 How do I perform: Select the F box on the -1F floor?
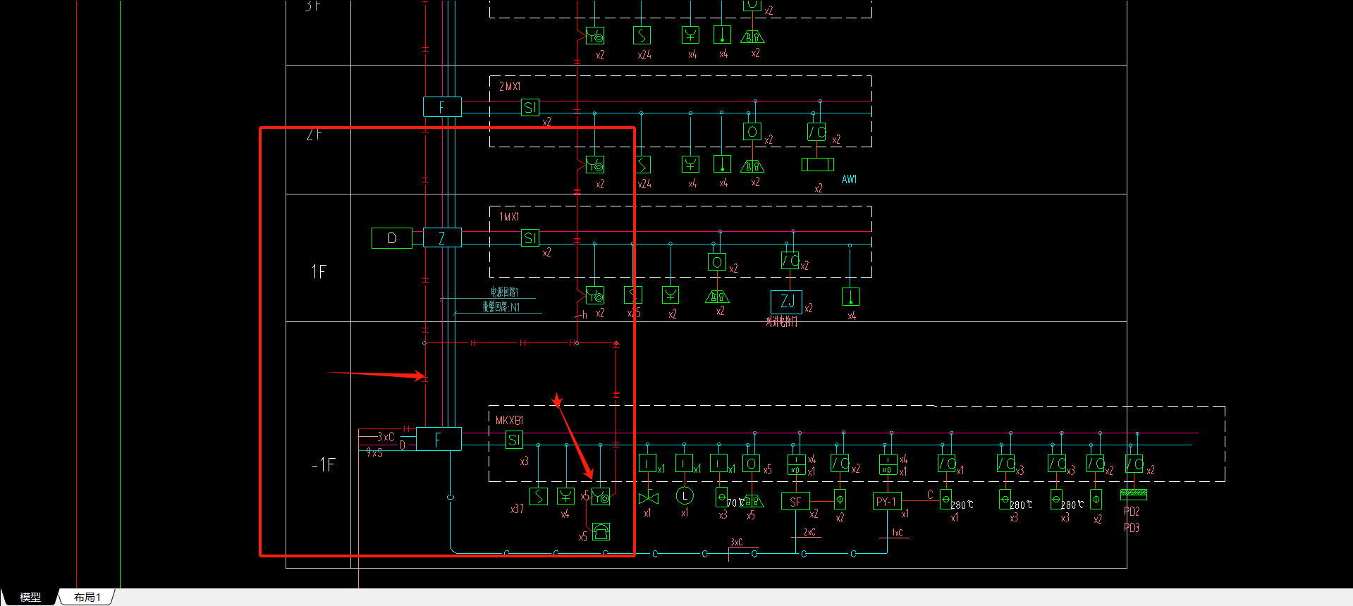tap(439, 439)
